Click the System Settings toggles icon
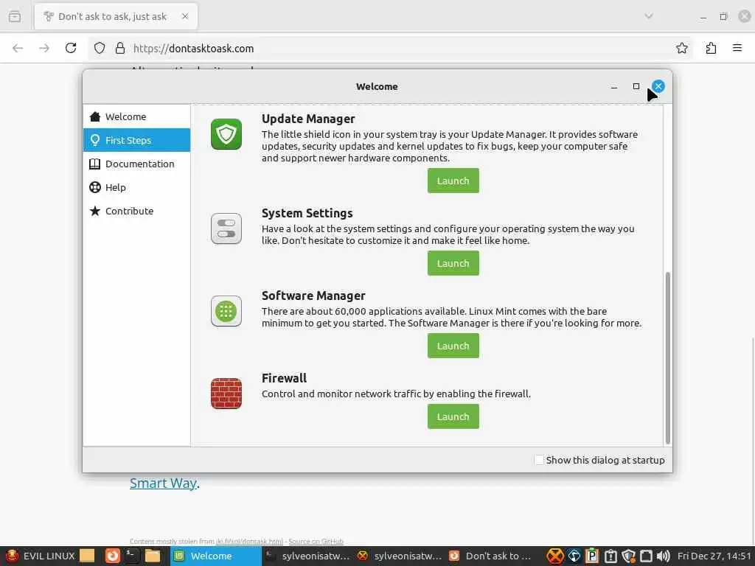755x566 pixels. tap(226, 228)
